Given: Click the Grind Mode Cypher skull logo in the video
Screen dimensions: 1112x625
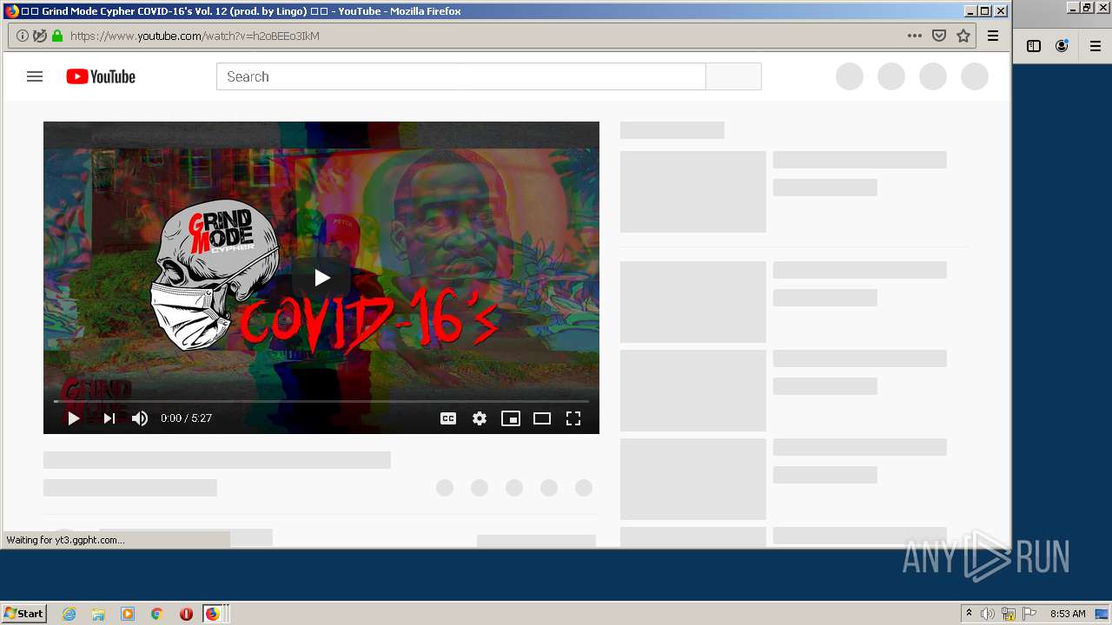Looking at the screenshot, I should coord(215,274).
